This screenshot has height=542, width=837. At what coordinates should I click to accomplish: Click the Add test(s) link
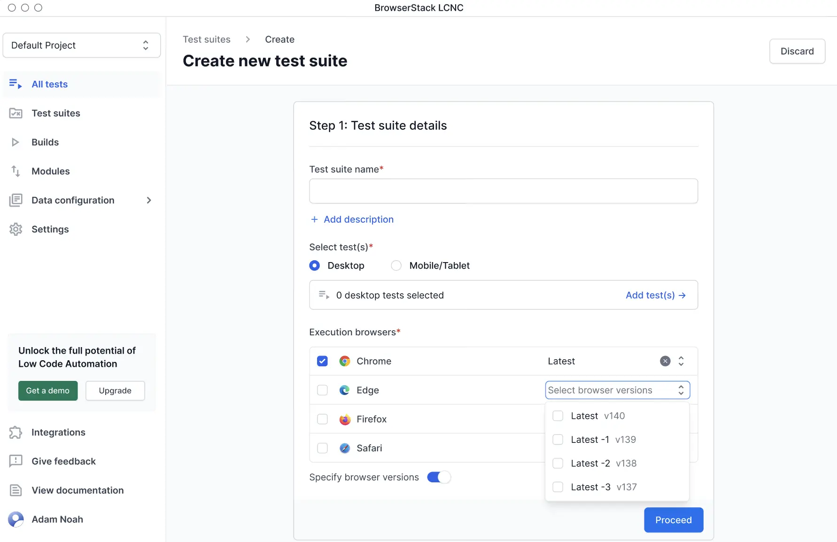coord(656,295)
